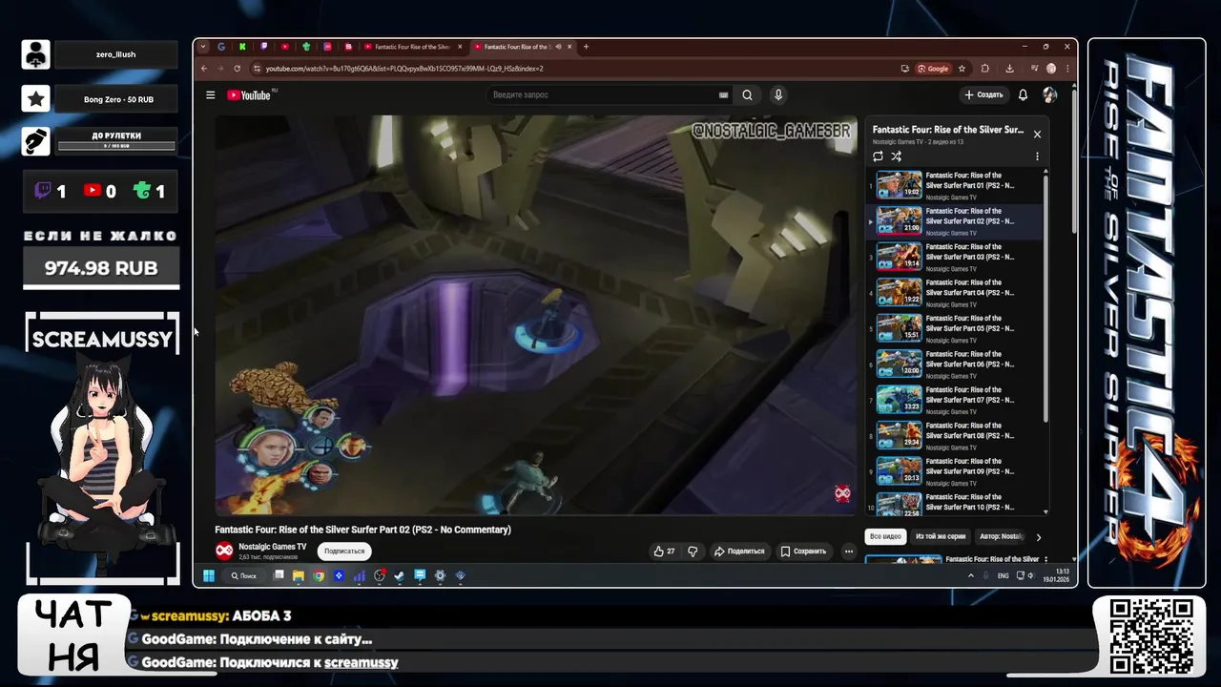The height and width of the screenshot is (687, 1221).
Task: Open the account avatar menu
Action: [1049, 94]
